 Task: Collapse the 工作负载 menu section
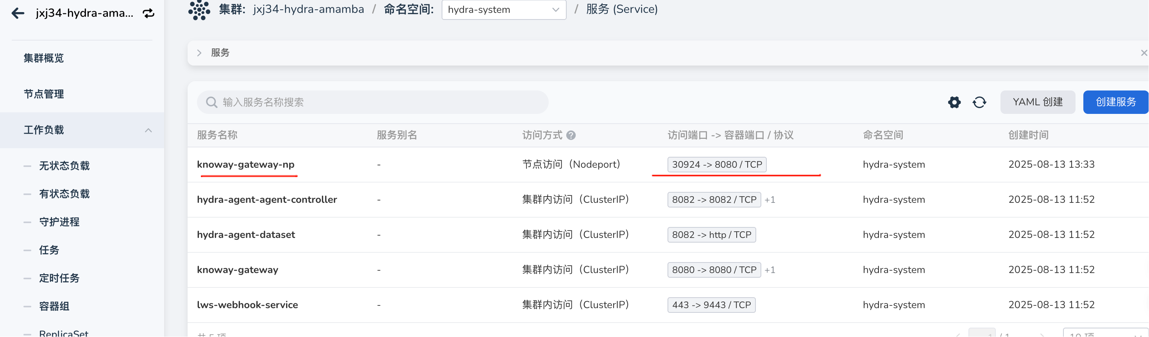pos(148,130)
